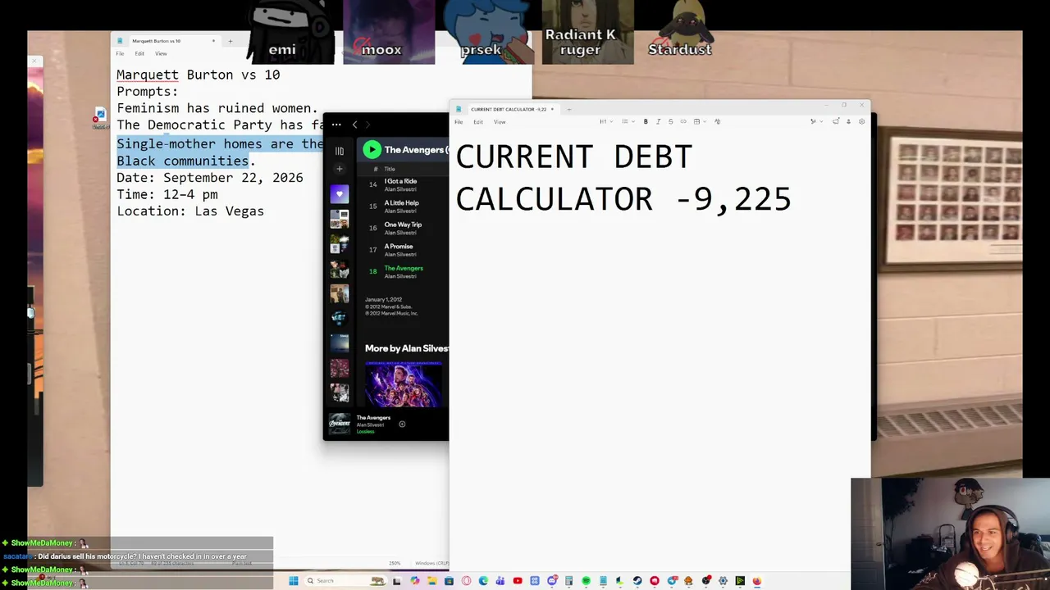Toggle bold formatting in notepad
This screenshot has width=1050, height=590.
coord(646,121)
